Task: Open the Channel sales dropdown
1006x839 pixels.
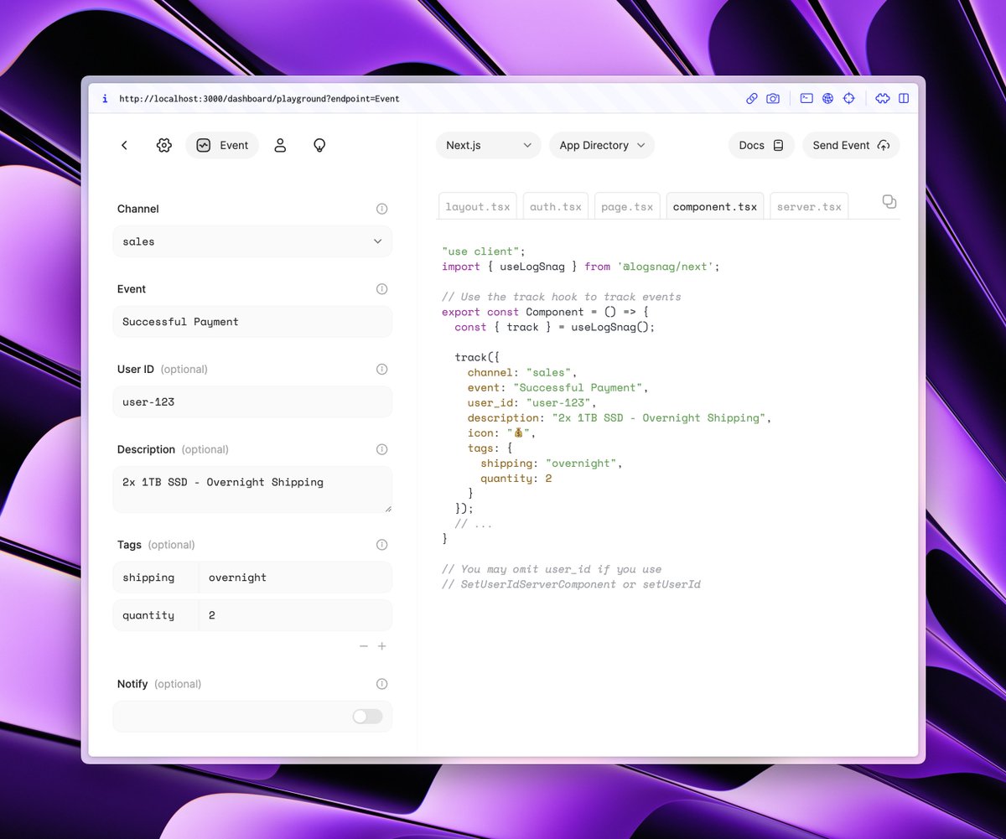Action: click(x=252, y=241)
